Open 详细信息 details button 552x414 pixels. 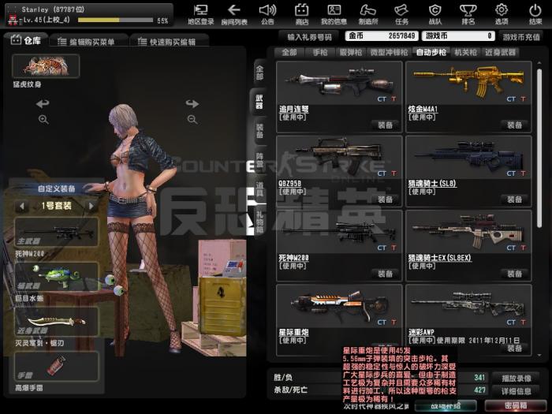click(517, 391)
